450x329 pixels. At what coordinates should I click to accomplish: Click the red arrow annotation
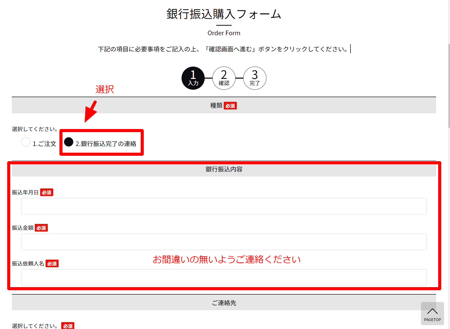[x=91, y=112]
